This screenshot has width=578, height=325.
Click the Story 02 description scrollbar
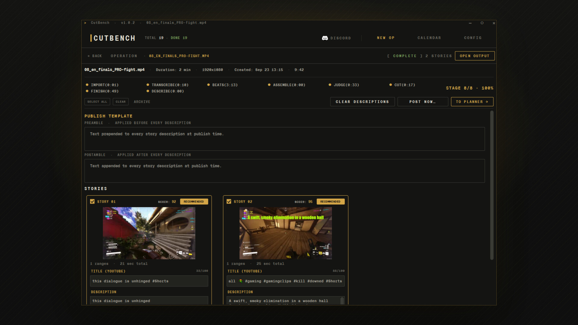342,301
